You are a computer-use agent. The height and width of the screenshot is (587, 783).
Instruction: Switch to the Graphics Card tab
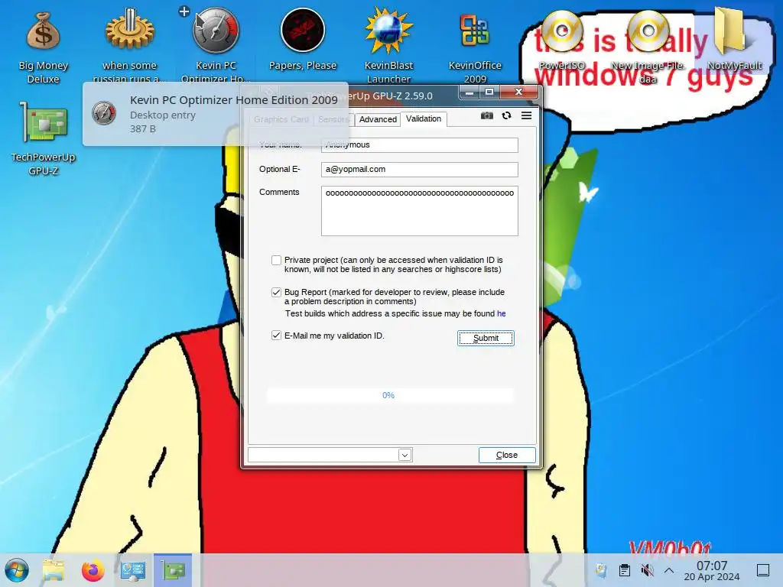coord(281,119)
